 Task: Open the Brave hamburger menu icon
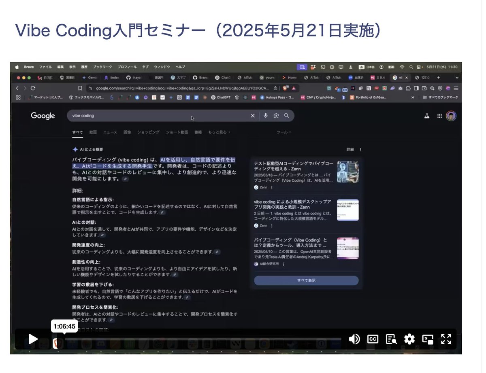tap(456, 88)
